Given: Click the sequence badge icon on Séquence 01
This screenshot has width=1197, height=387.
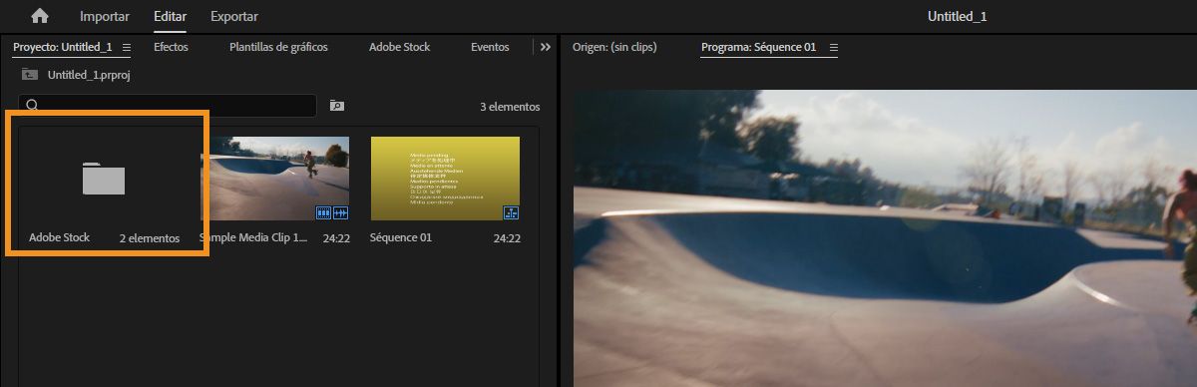Looking at the screenshot, I should (511, 212).
